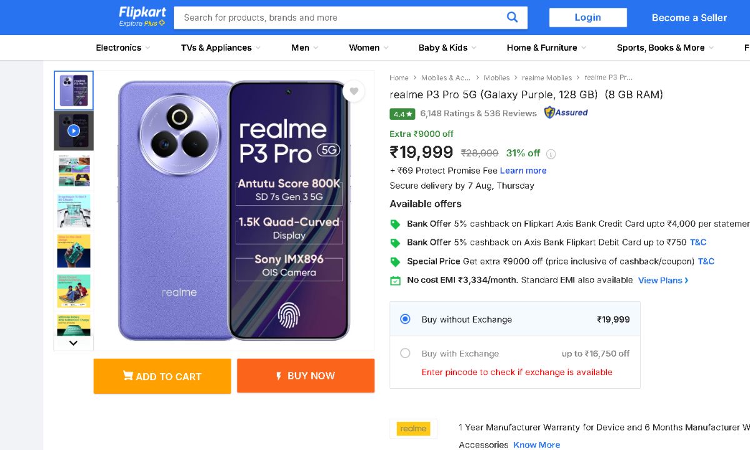Select Buy without Exchange option

[405, 319]
